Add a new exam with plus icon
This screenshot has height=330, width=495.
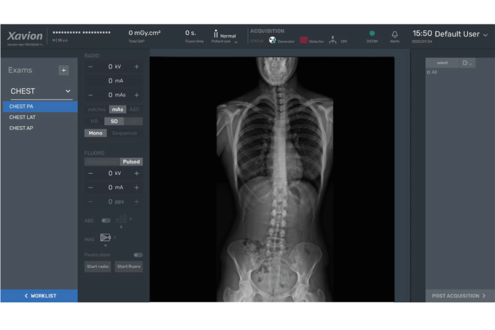[63, 70]
